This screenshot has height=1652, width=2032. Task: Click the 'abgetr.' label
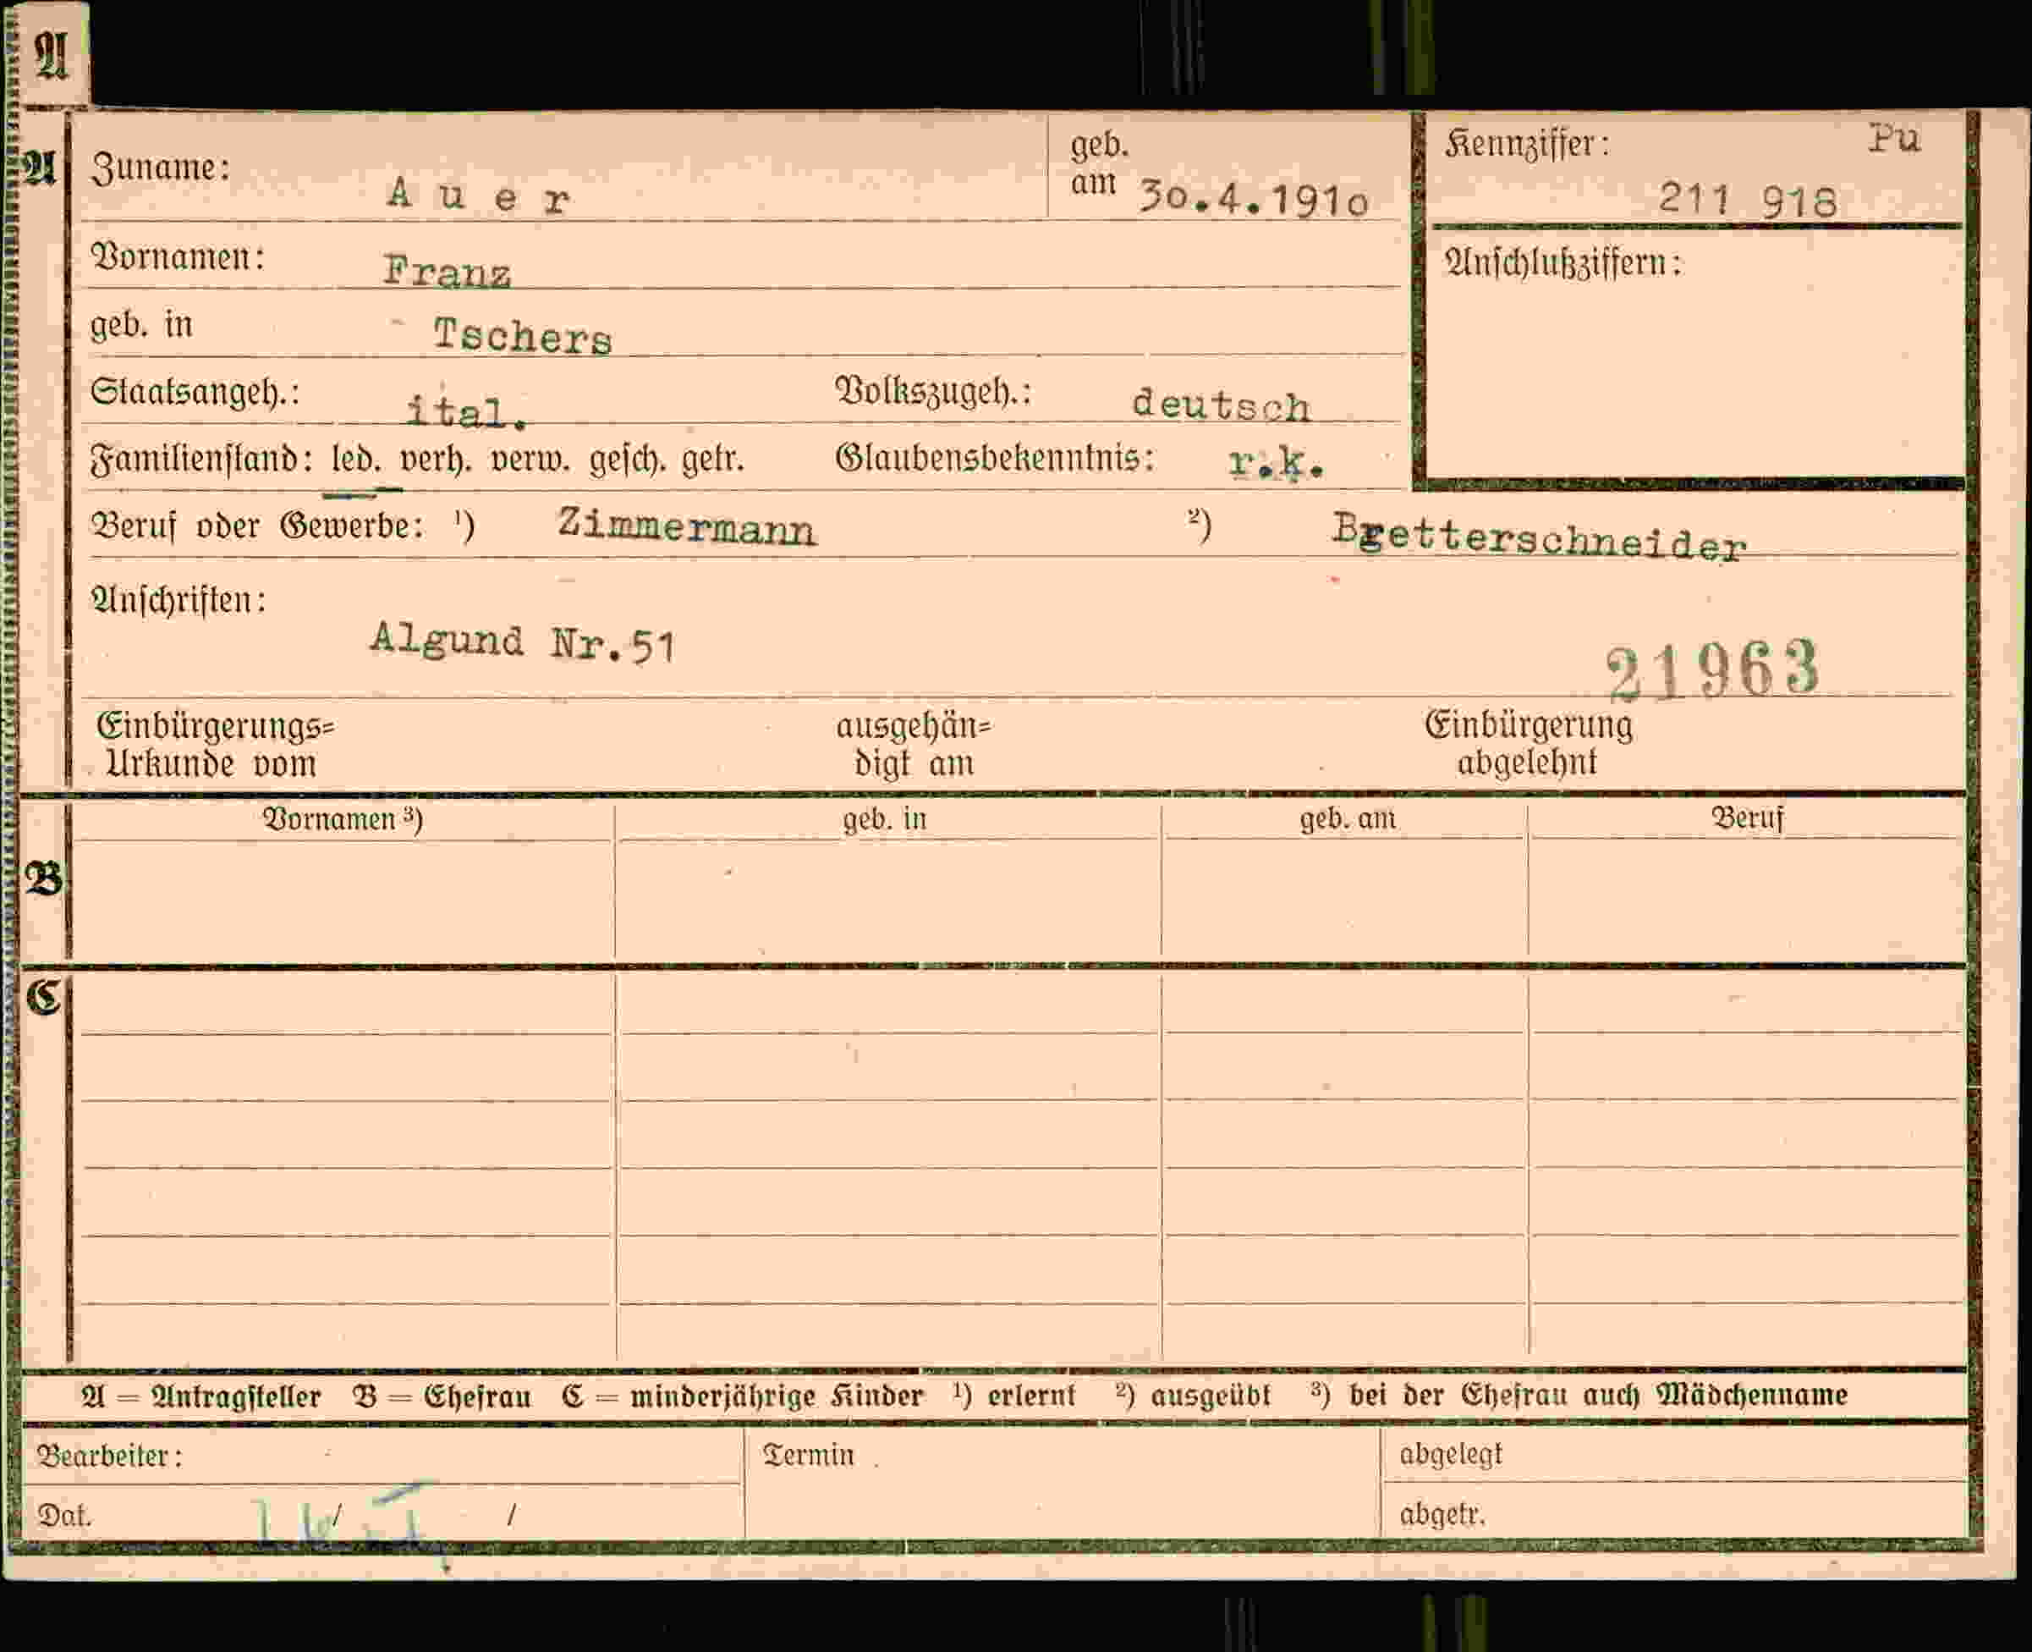coord(1442,1514)
